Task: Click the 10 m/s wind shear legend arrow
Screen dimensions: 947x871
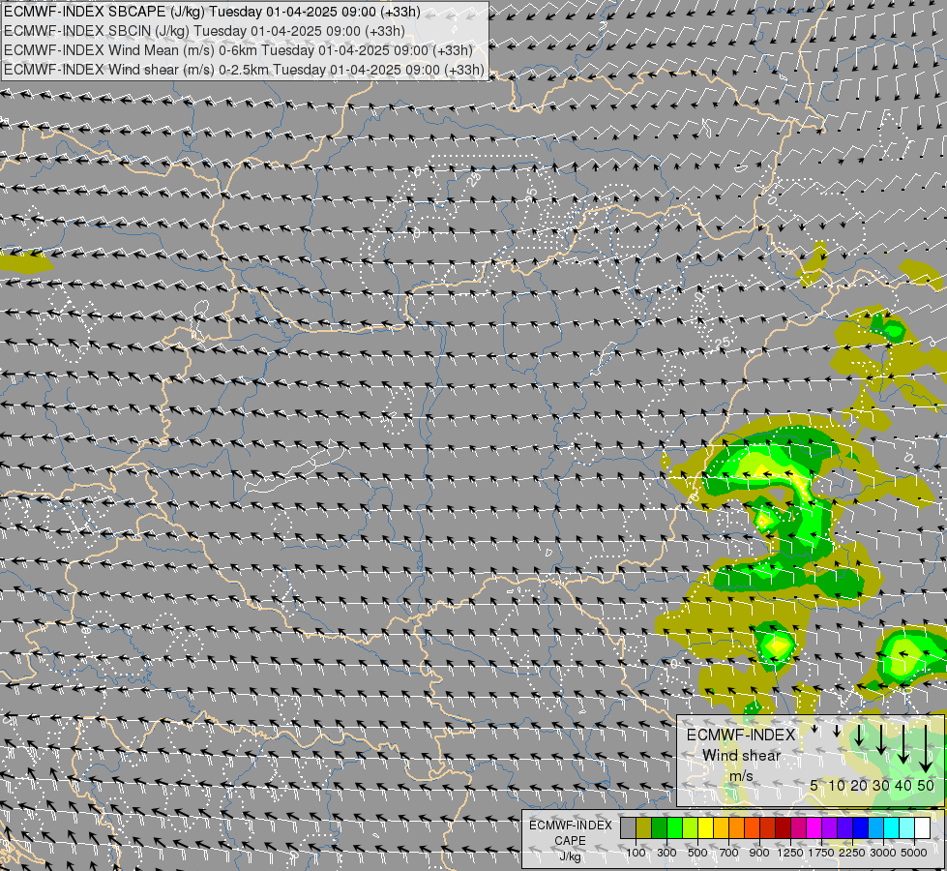Action: (x=837, y=731)
